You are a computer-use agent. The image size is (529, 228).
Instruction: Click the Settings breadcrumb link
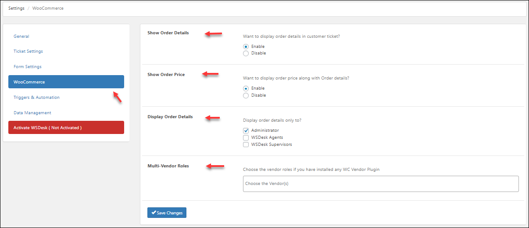[x=16, y=8]
